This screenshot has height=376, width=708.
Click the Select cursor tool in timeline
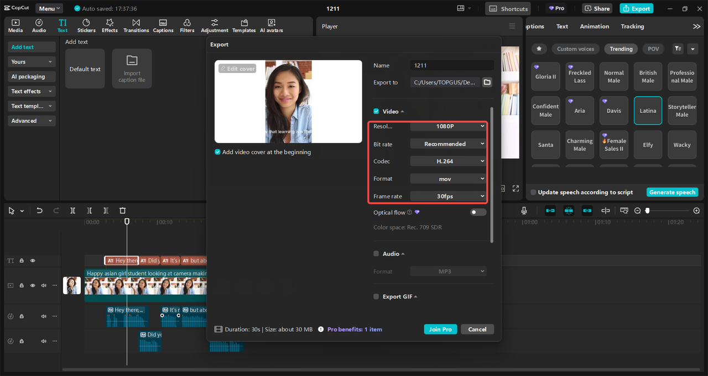point(12,211)
